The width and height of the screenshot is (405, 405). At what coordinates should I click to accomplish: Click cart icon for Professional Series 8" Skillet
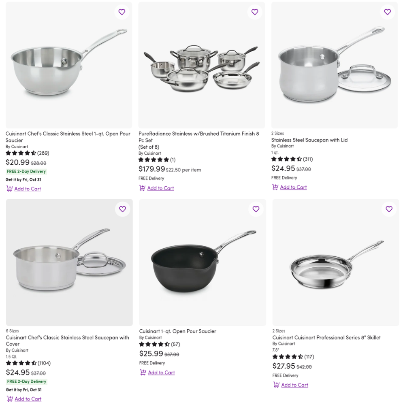(276, 385)
